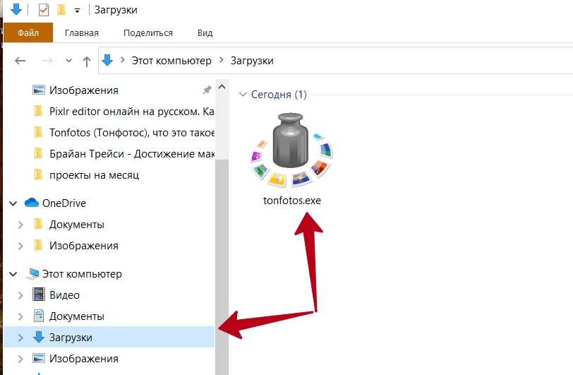Click the Properties checkmark icon in quick access toolbar
The width and height of the screenshot is (573, 375).
pyautogui.click(x=44, y=10)
